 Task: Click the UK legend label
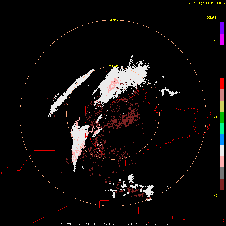click(x=215, y=39)
